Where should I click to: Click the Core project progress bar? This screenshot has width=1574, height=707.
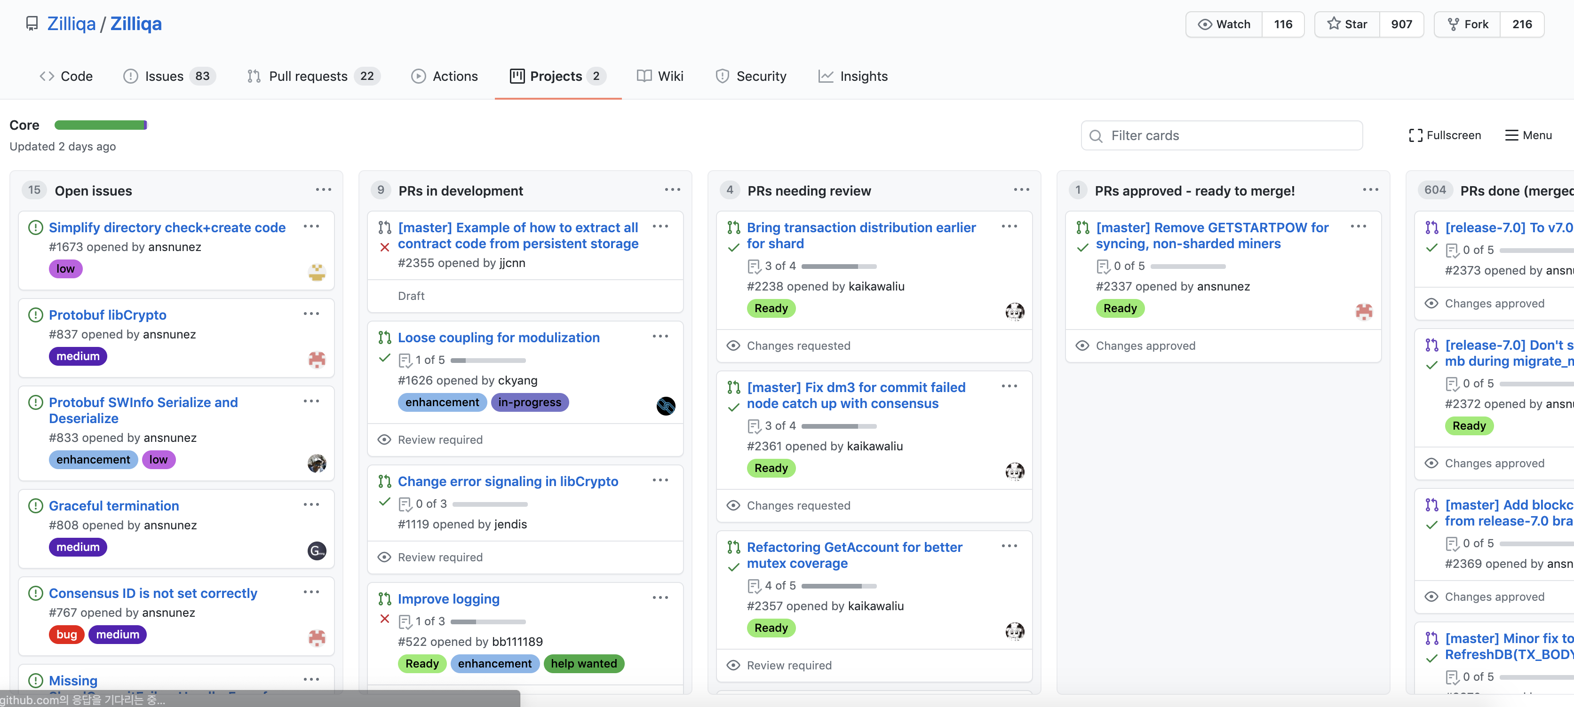(x=101, y=125)
